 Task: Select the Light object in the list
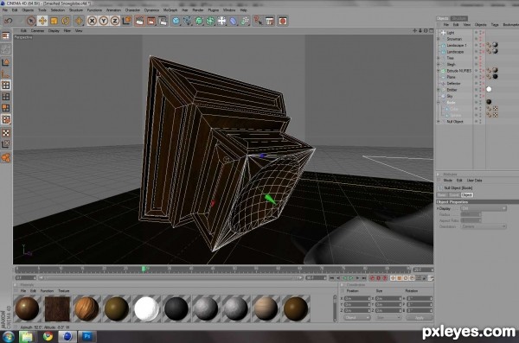[x=451, y=33]
